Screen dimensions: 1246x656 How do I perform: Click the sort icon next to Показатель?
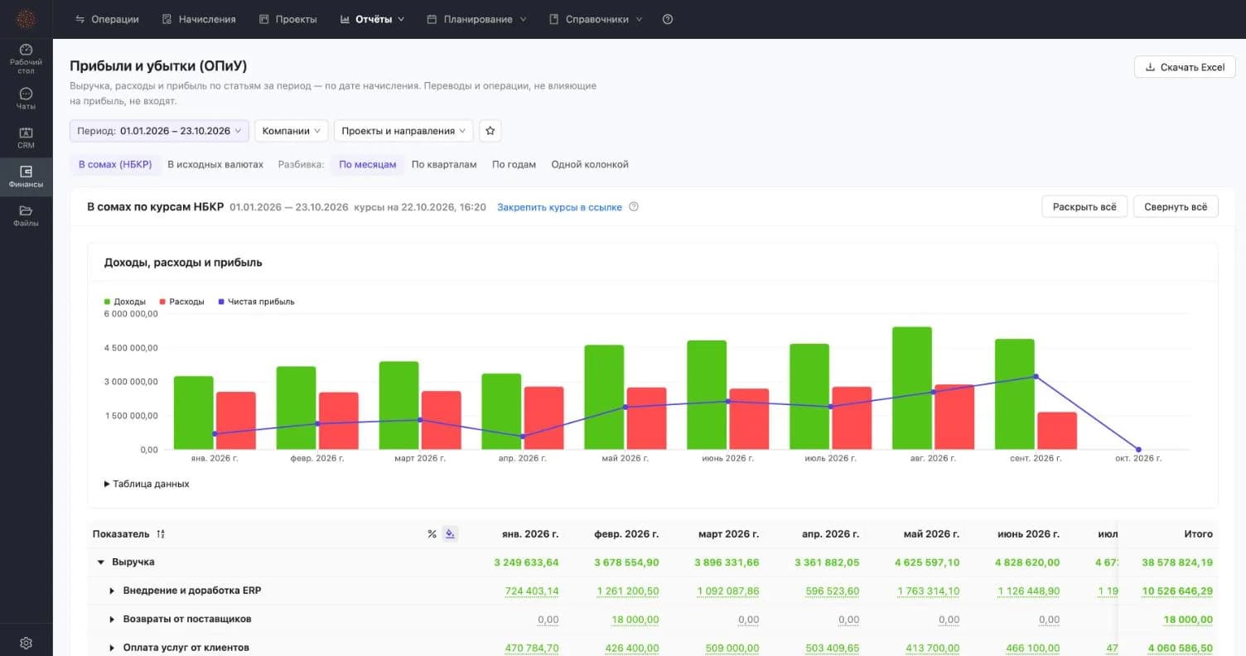click(161, 534)
